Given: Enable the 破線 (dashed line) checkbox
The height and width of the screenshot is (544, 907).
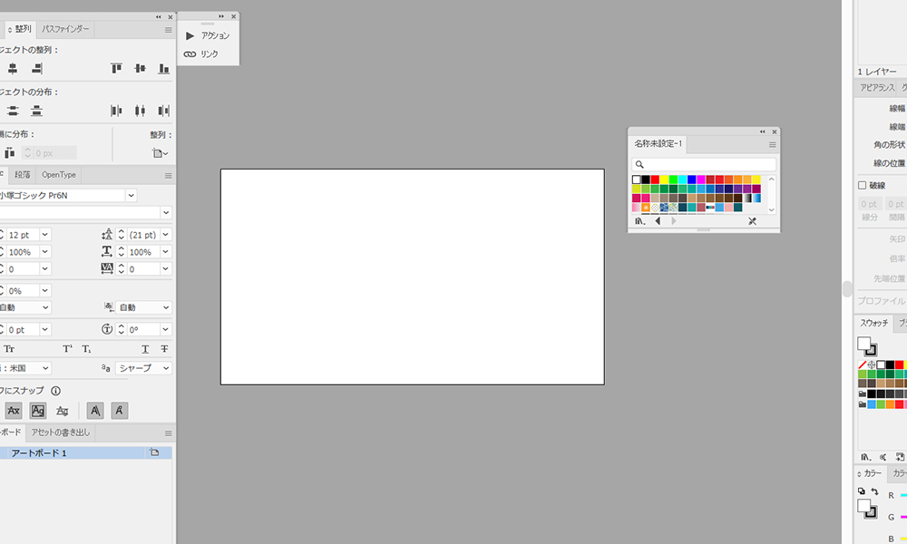Looking at the screenshot, I should (x=863, y=185).
